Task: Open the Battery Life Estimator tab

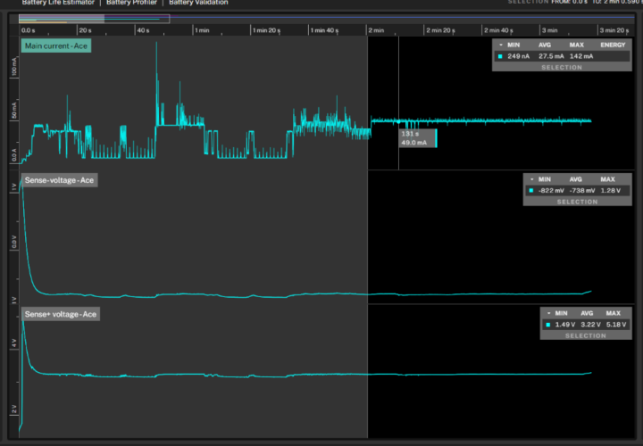Action: pyautogui.click(x=57, y=3)
